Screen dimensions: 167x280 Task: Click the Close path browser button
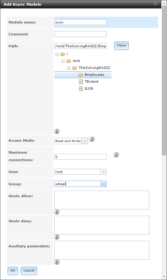[121, 45]
